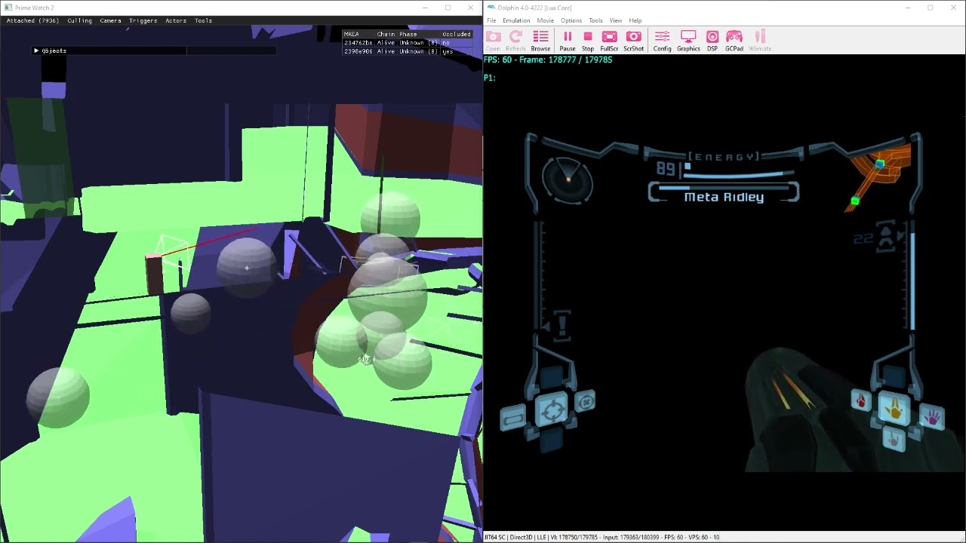Expand the Objects tree in Prime Watch
The image size is (966, 543).
point(35,51)
